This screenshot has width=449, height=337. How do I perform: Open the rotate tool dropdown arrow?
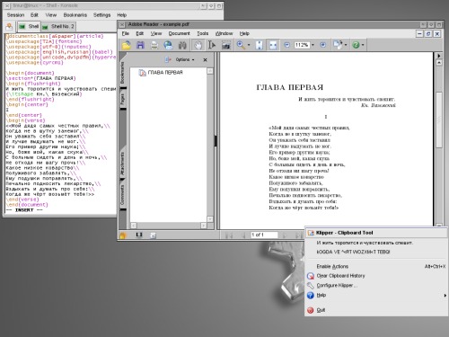tap(346, 45)
